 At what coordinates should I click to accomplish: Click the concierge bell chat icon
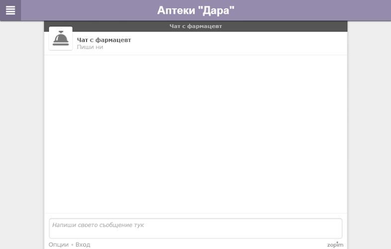[61, 38]
